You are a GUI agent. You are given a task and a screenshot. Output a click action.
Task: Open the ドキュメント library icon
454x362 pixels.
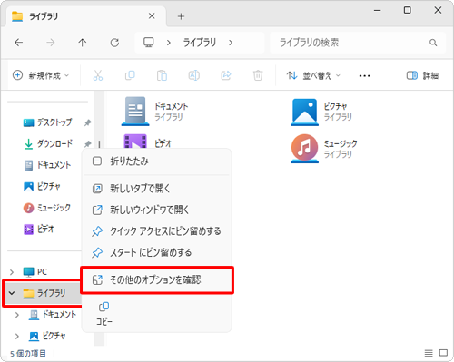[135, 112]
